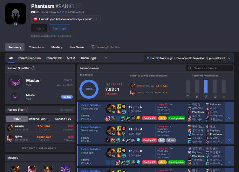Click the Double Kill badge in 50 minutes ago match
The width and height of the screenshot is (239, 172).
149,140
